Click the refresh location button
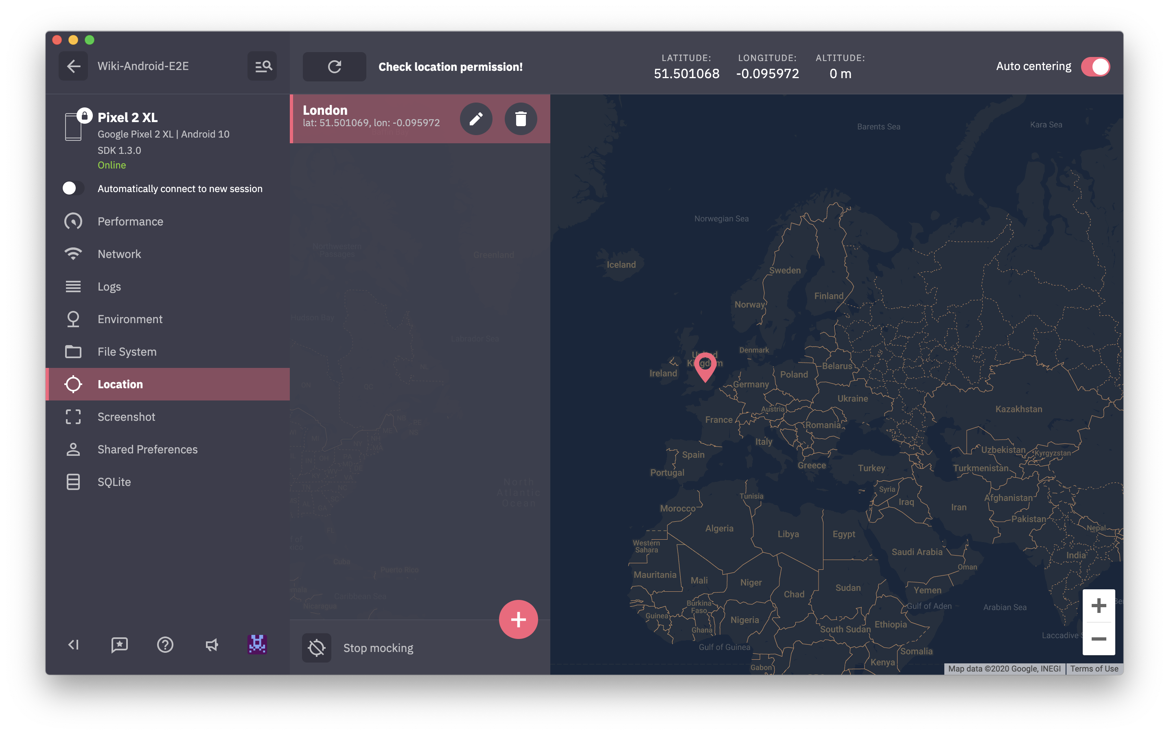This screenshot has width=1169, height=735. click(335, 66)
